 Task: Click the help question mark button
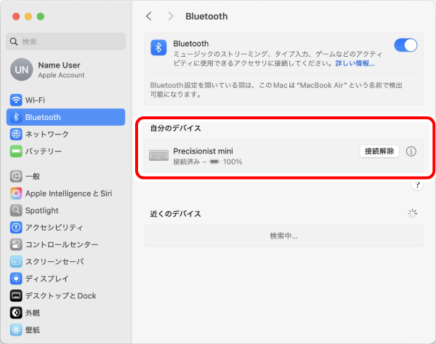click(x=417, y=185)
